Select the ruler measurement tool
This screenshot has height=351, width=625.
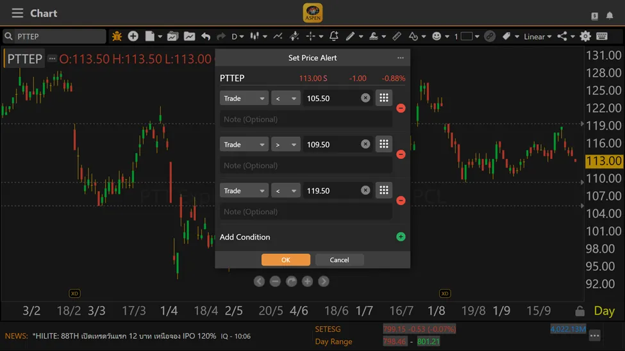pos(397,37)
